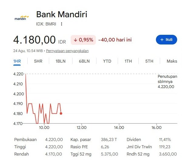Show the 6BLN chart range

click(x=84, y=61)
